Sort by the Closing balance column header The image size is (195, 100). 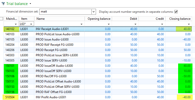[x=180, y=19]
